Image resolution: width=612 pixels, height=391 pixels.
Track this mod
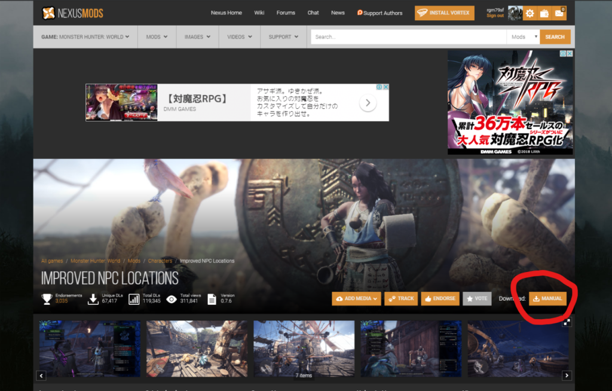pos(401,298)
